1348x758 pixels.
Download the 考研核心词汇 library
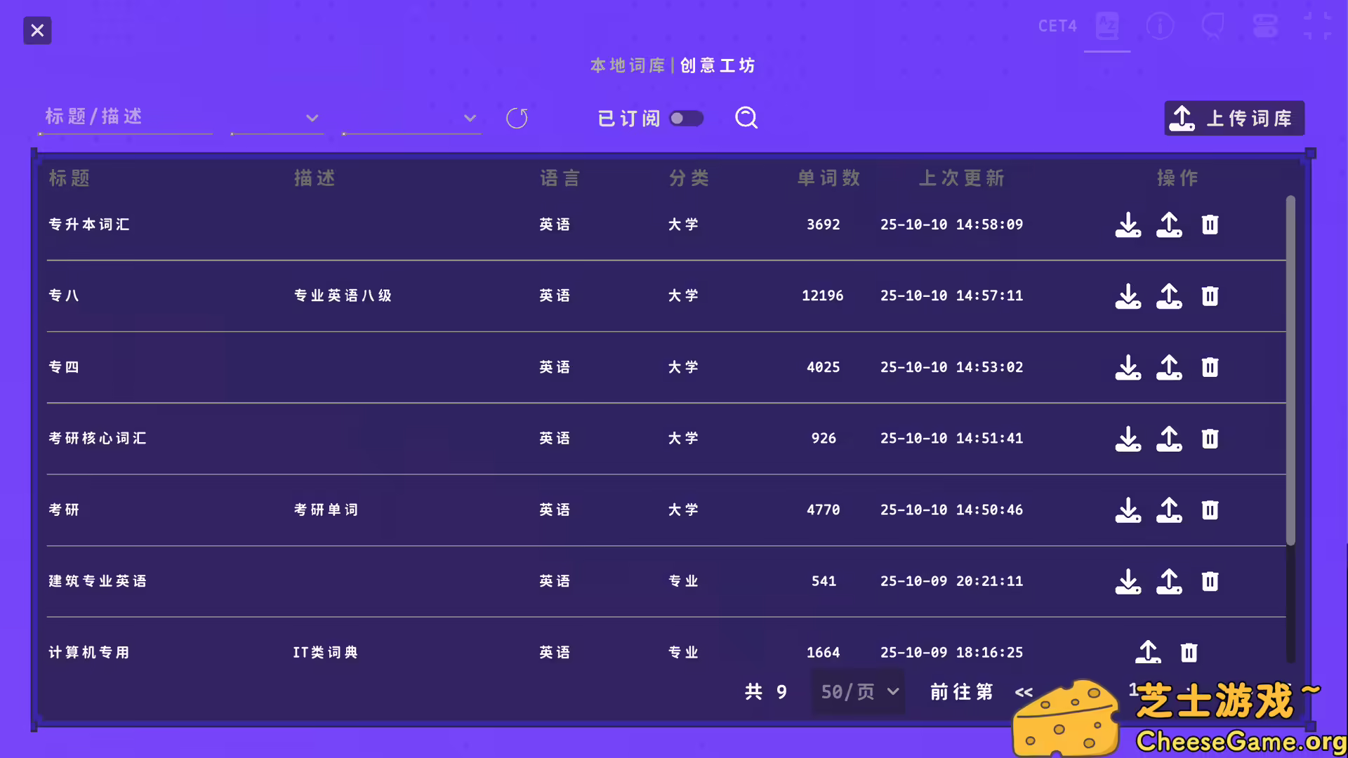(1128, 438)
